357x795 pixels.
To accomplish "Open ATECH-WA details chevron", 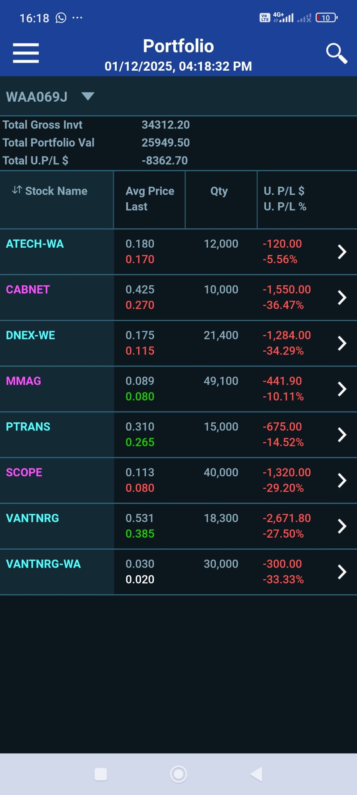I will click(342, 252).
